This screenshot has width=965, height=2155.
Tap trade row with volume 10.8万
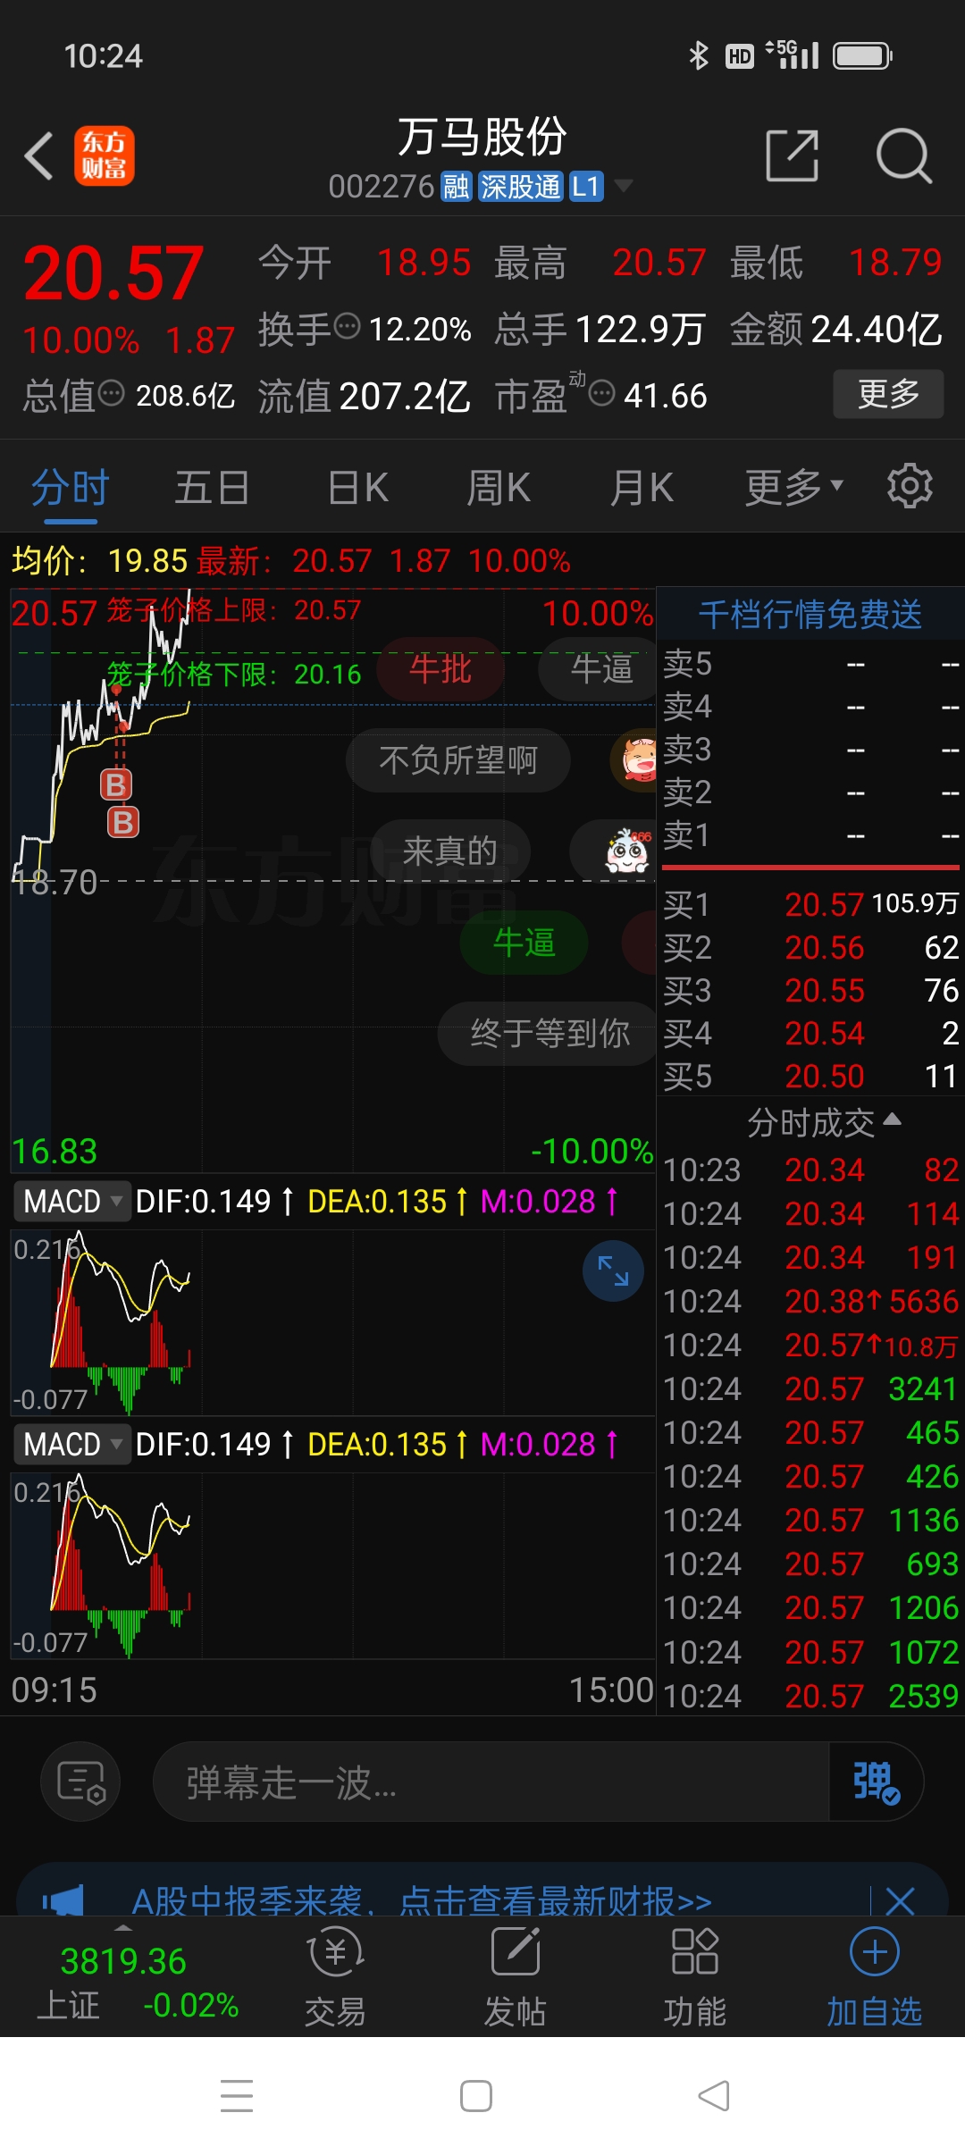(x=810, y=1345)
